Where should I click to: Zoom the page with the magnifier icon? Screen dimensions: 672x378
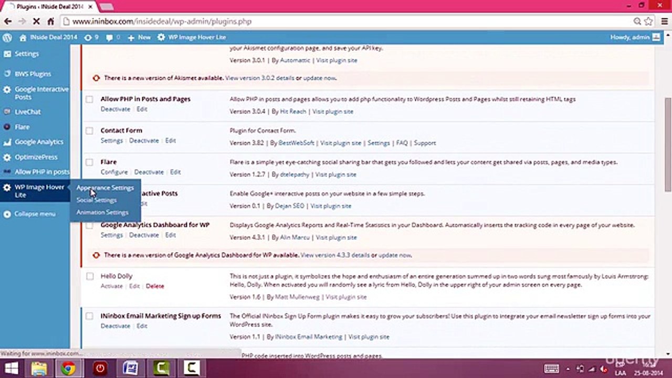click(x=637, y=22)
